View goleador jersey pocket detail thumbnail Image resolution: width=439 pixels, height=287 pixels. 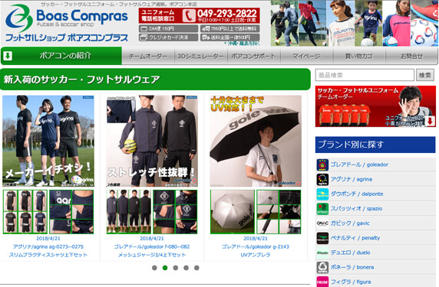(x=175, y=212)
